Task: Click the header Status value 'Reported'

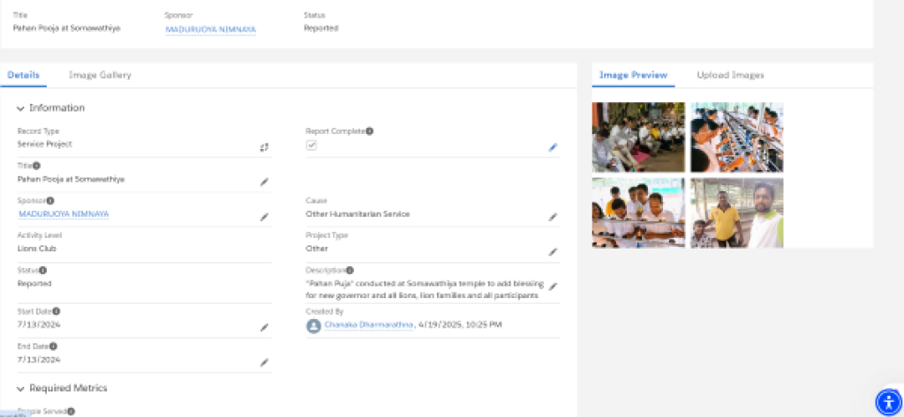Action: pyautogui.click(x=321, y=28)
